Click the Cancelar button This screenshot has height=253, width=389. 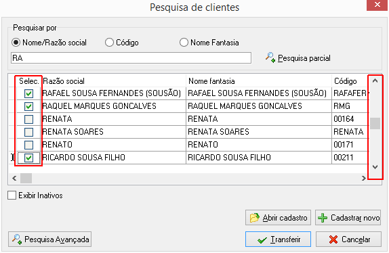[348, 239]
